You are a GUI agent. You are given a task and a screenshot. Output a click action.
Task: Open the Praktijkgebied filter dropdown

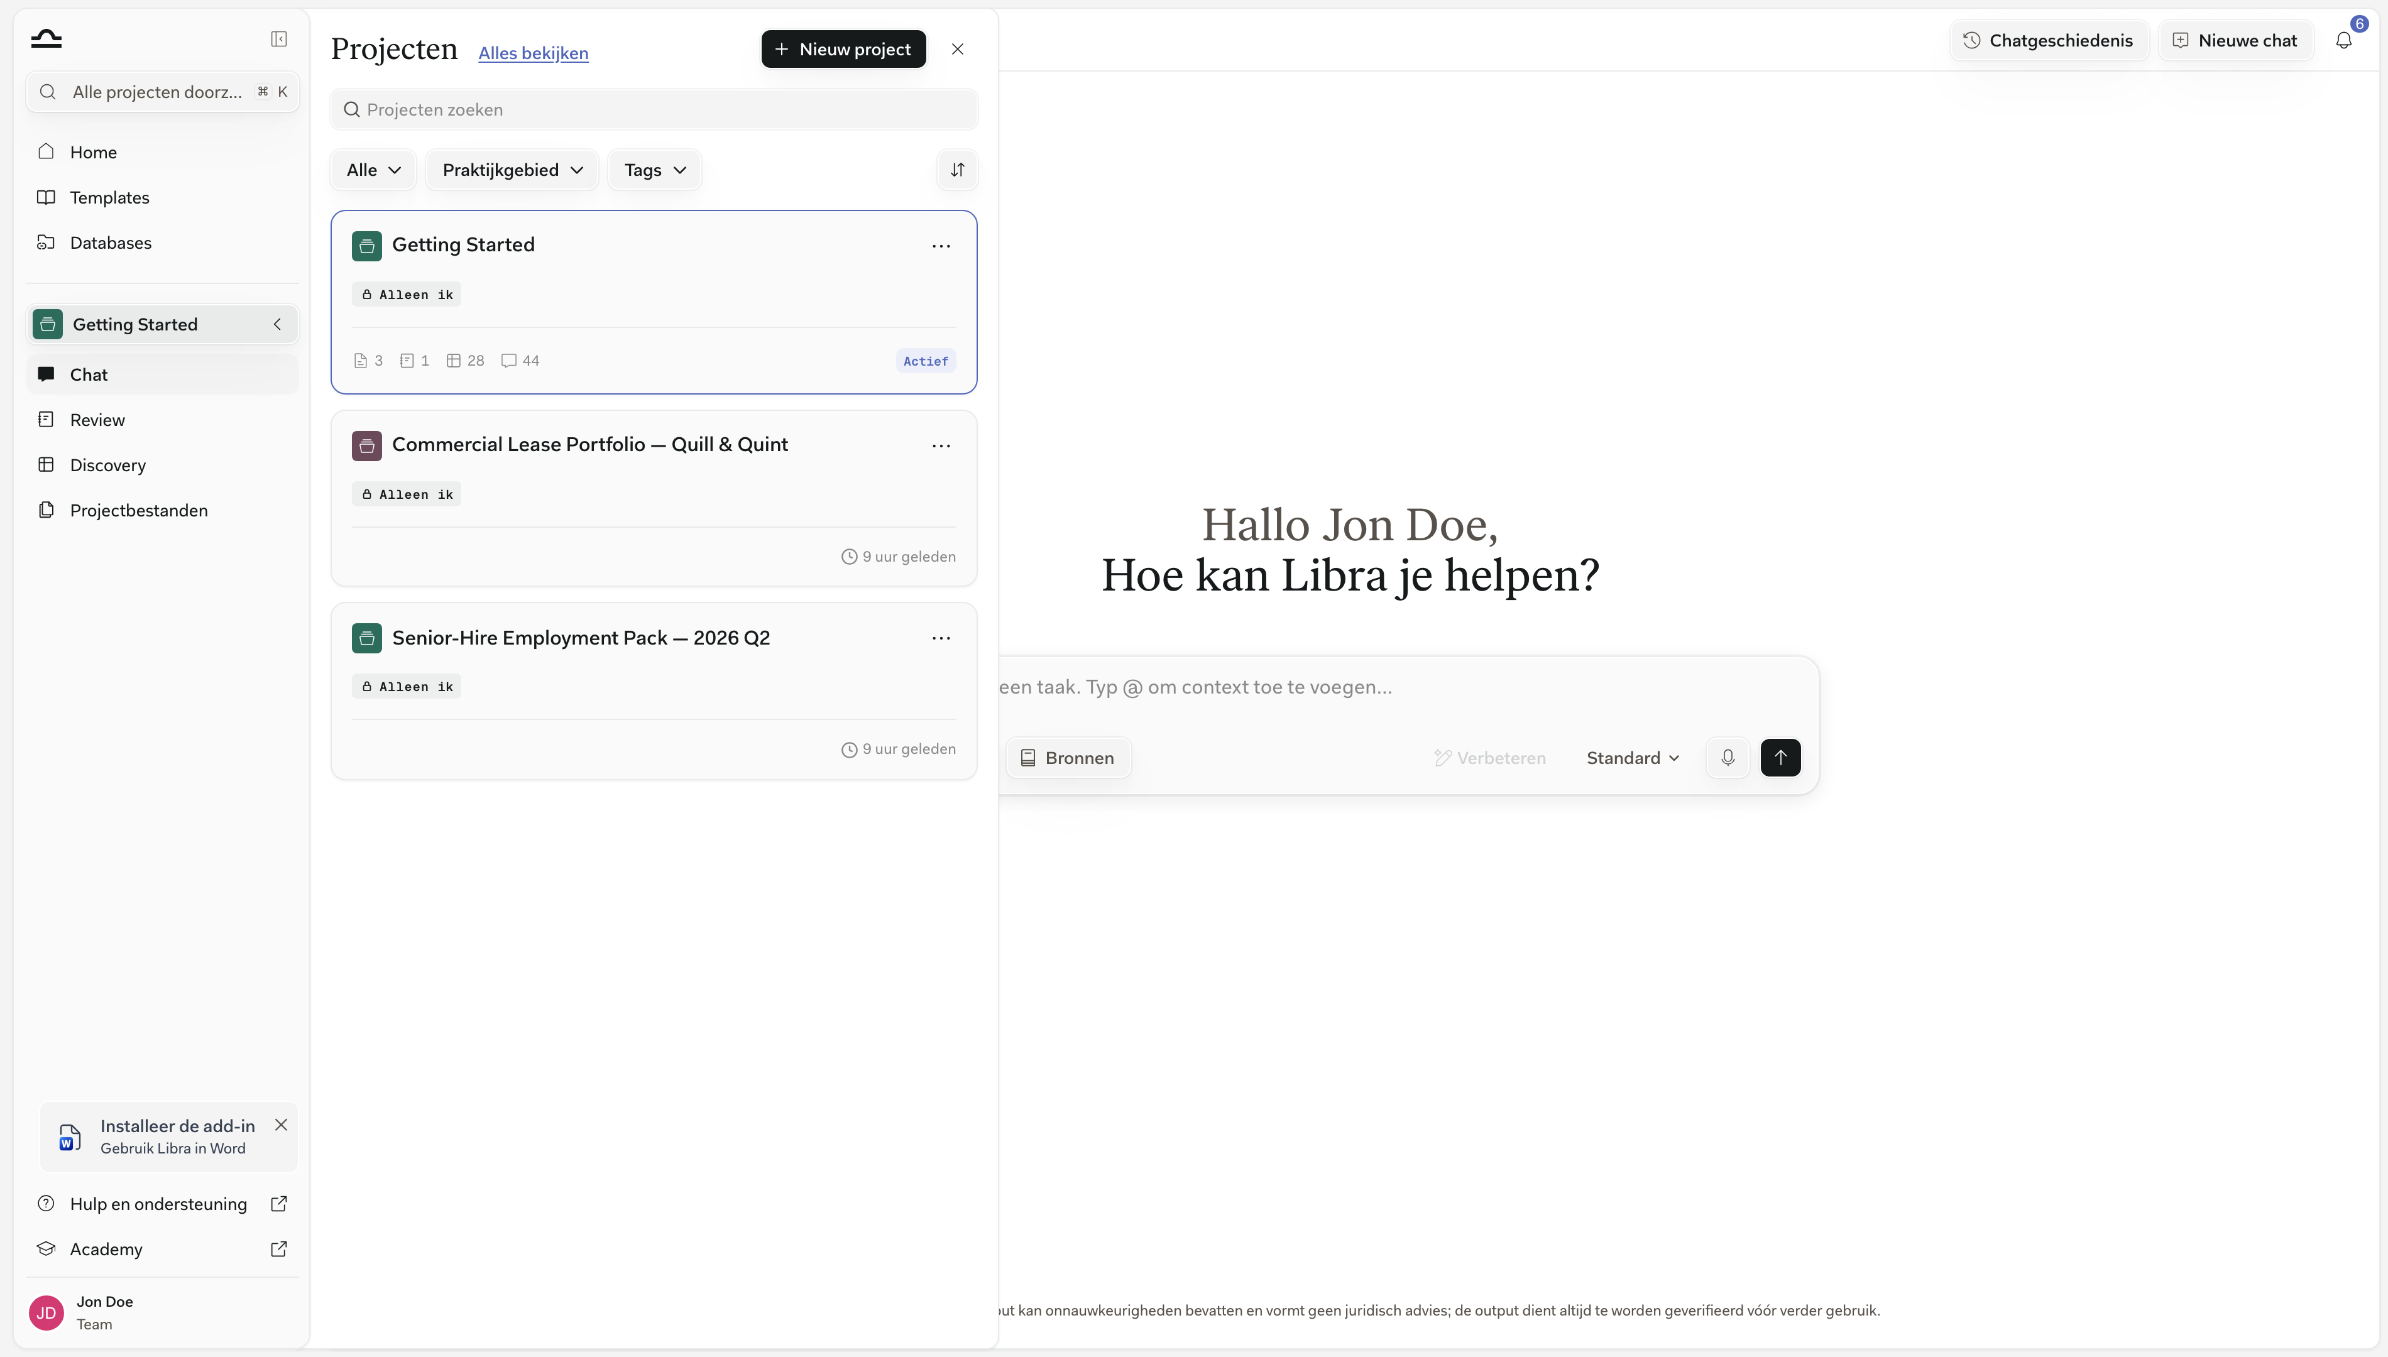(x=512, y=170)
